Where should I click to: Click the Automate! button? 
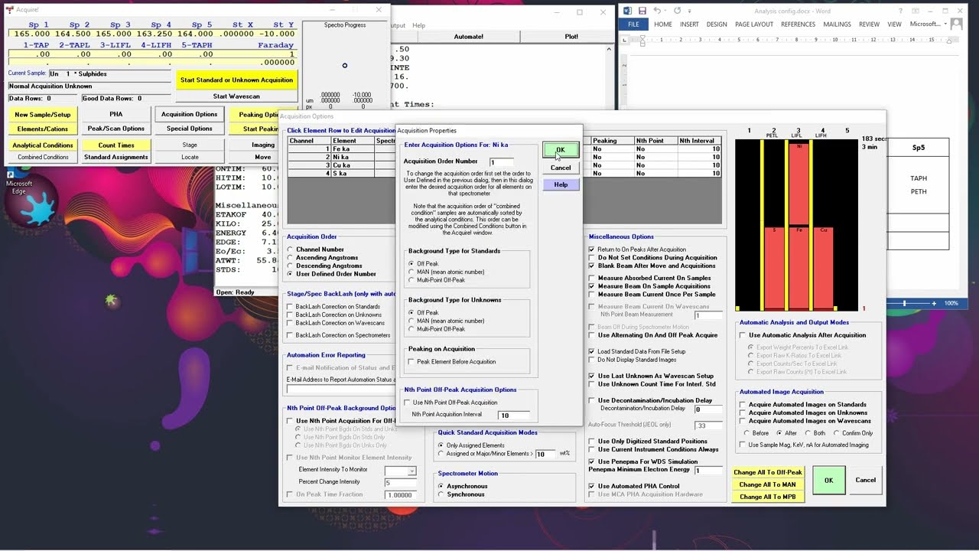click(468, 37)
